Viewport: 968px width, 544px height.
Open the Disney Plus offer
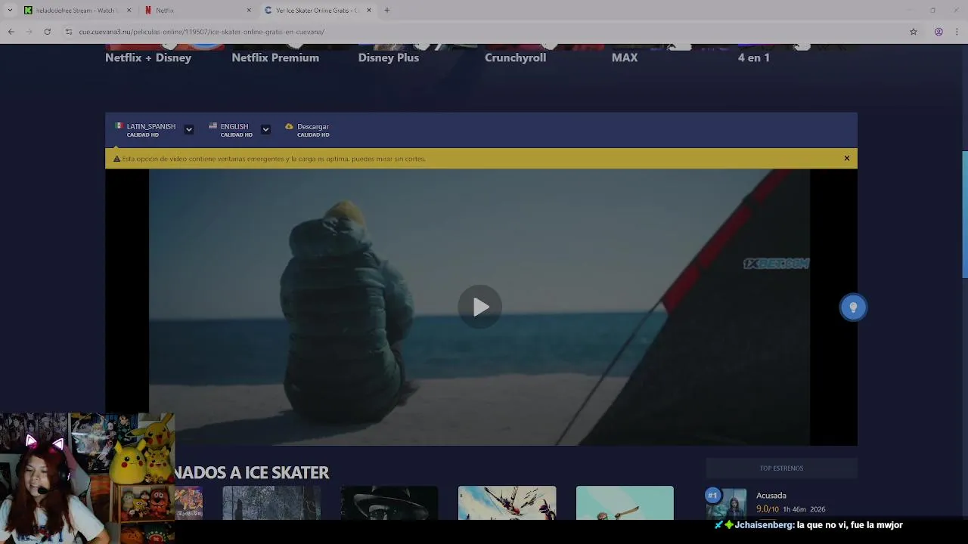[x=389, y=57]
